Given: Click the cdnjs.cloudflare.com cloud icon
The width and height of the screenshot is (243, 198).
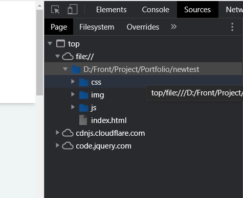Looking at the screenshot, I should 68,133.
